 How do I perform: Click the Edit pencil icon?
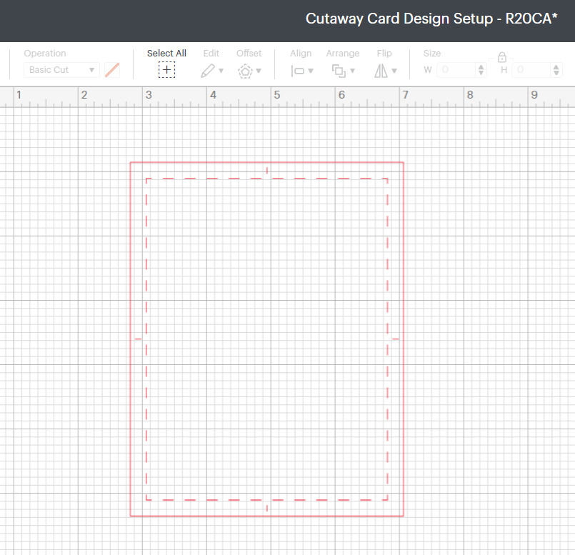click(208, 70)
